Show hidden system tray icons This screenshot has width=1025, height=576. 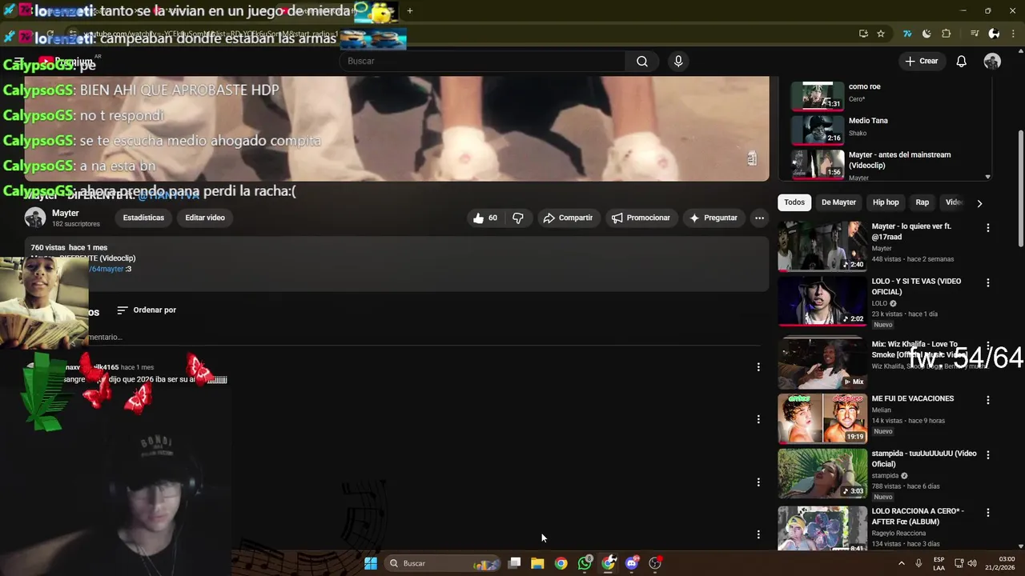[901, 563]
